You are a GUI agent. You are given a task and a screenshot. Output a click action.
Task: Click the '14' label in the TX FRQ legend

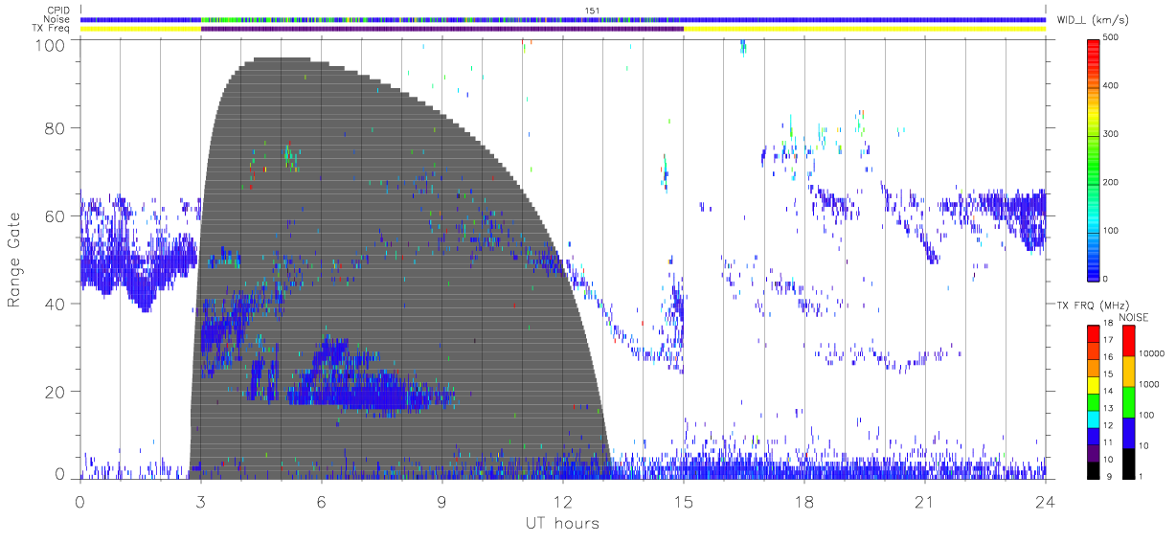[1108, 392]
